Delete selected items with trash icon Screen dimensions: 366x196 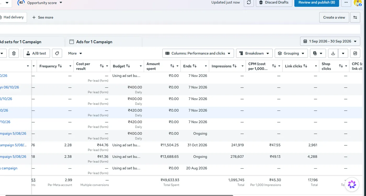pyautogui.click(x=14, y=53)
